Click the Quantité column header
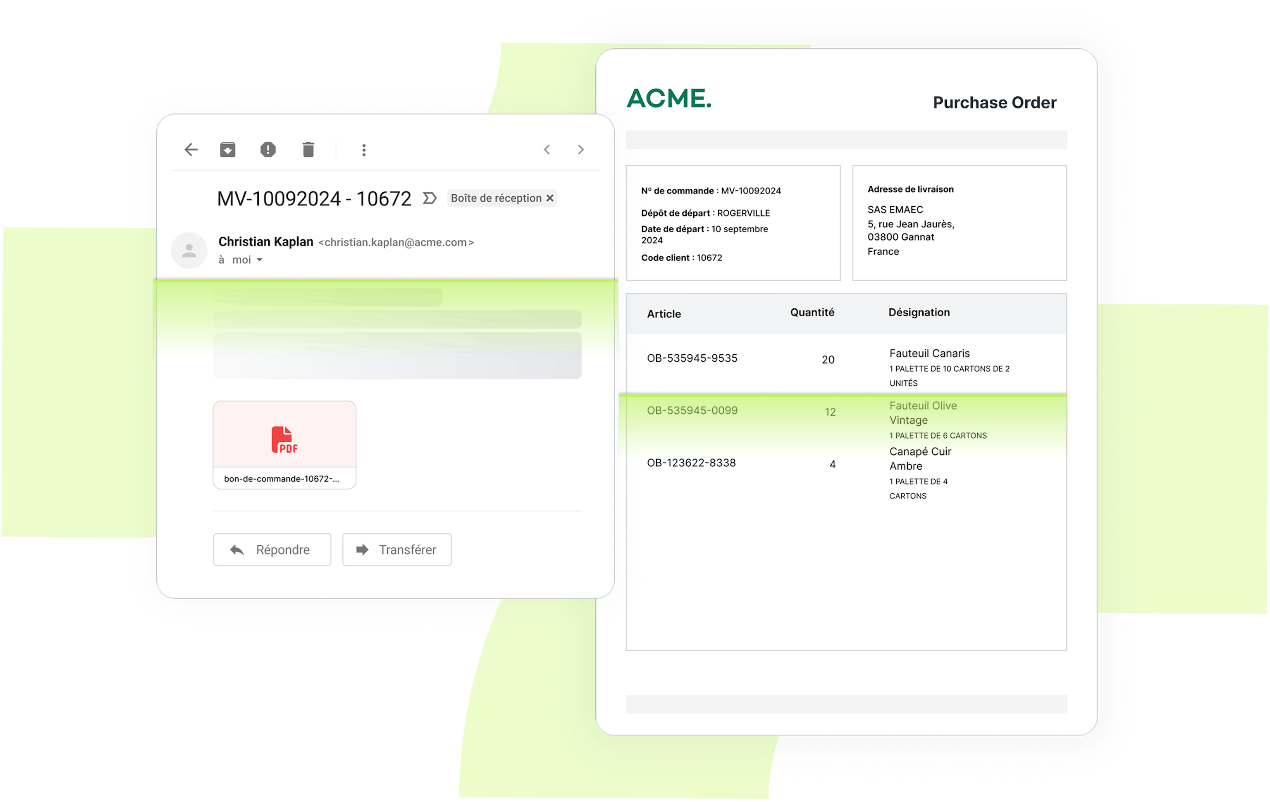 coord(812,313)
